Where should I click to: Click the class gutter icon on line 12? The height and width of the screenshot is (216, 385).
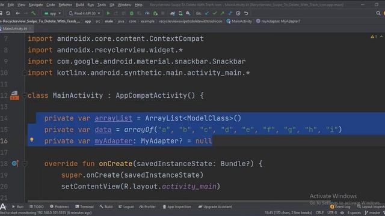coord(14,95)
